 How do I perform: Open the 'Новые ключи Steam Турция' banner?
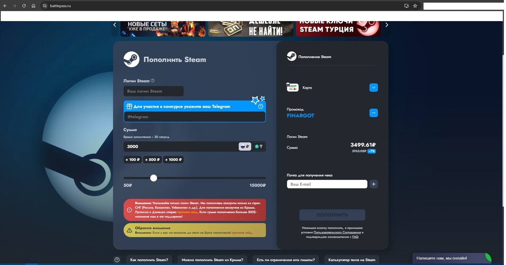click(x=338, y=29)
